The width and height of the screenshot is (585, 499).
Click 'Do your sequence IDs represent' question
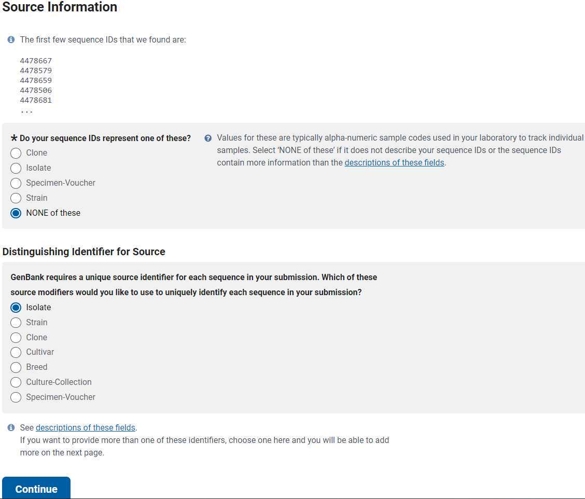[x=101, y=138]
